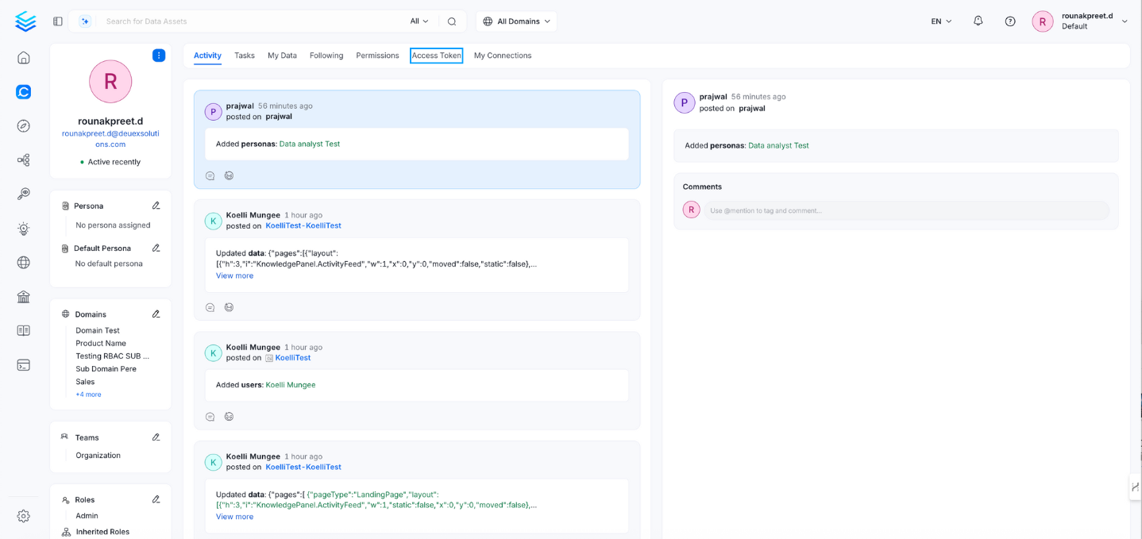
Task: Open the All Domains dropdown
Action: [515, 21]
